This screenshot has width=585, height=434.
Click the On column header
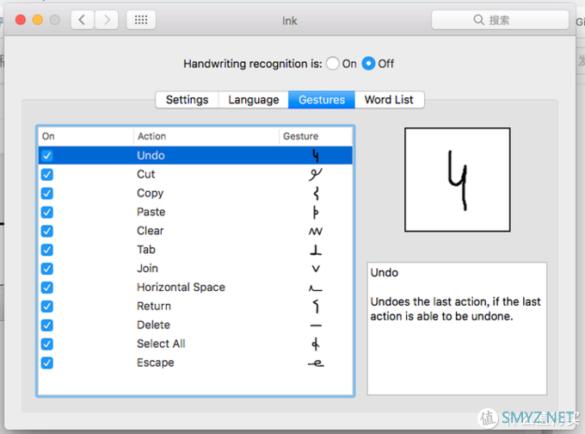(86, 136)
